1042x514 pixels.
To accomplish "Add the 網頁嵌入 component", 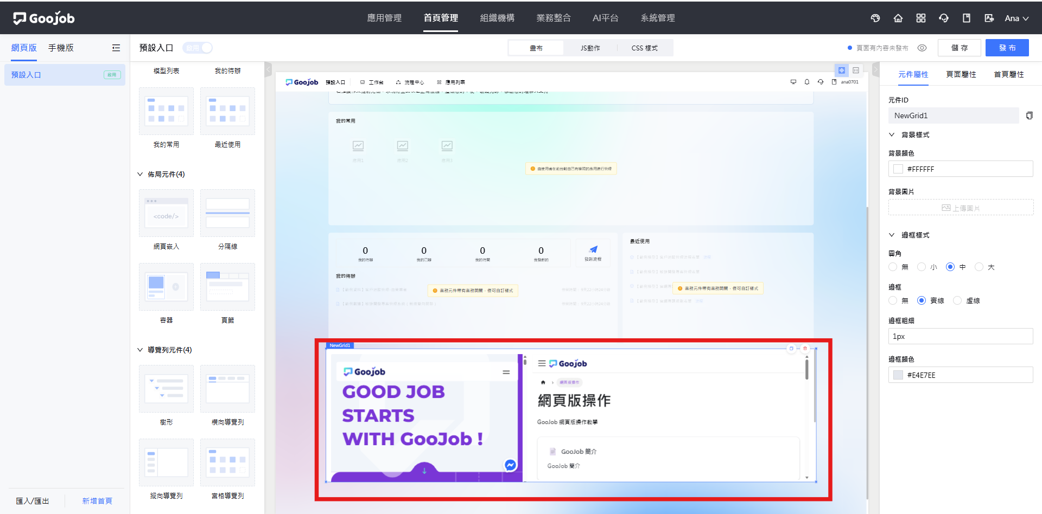I will 166,213.
